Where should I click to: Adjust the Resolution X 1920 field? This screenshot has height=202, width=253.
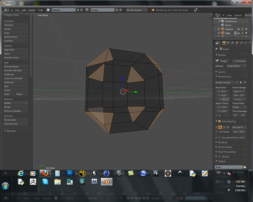click(222, 91)
